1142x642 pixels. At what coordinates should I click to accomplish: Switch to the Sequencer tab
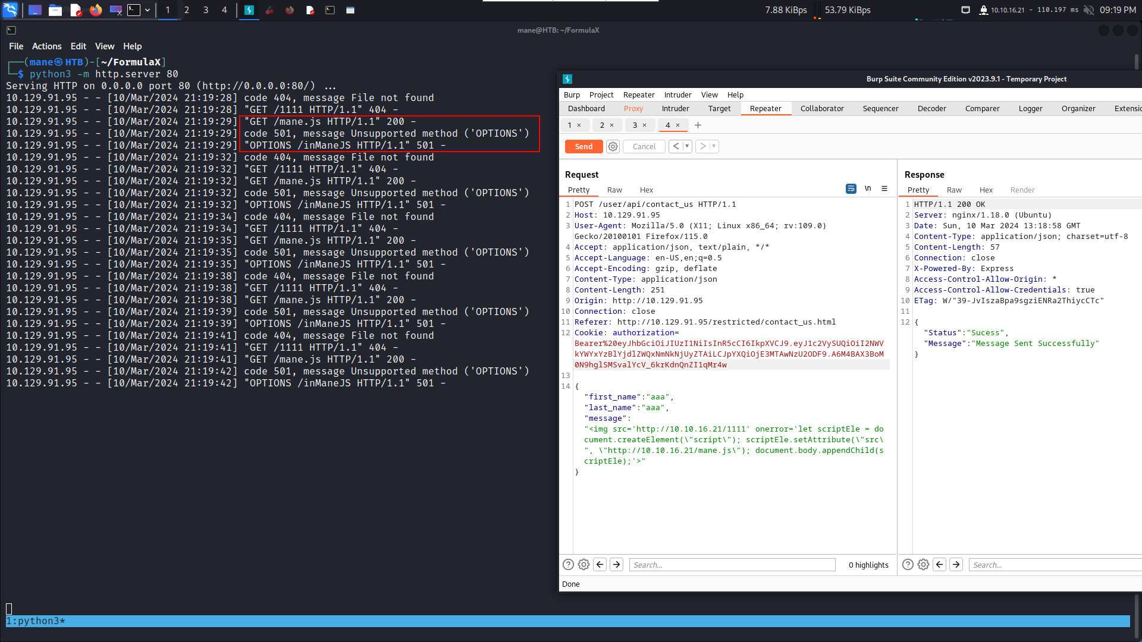880,108
